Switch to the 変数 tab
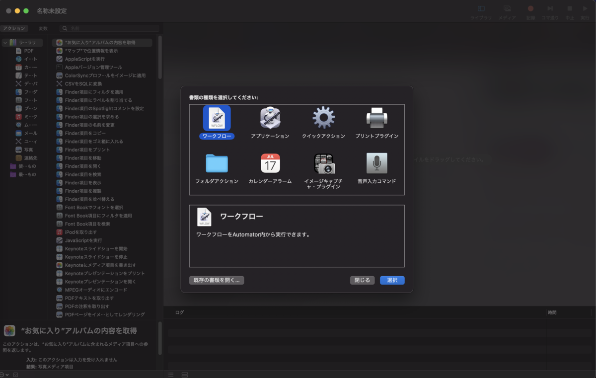The width and height of the screenshot is (596, 378). click(x=43, y=29)
